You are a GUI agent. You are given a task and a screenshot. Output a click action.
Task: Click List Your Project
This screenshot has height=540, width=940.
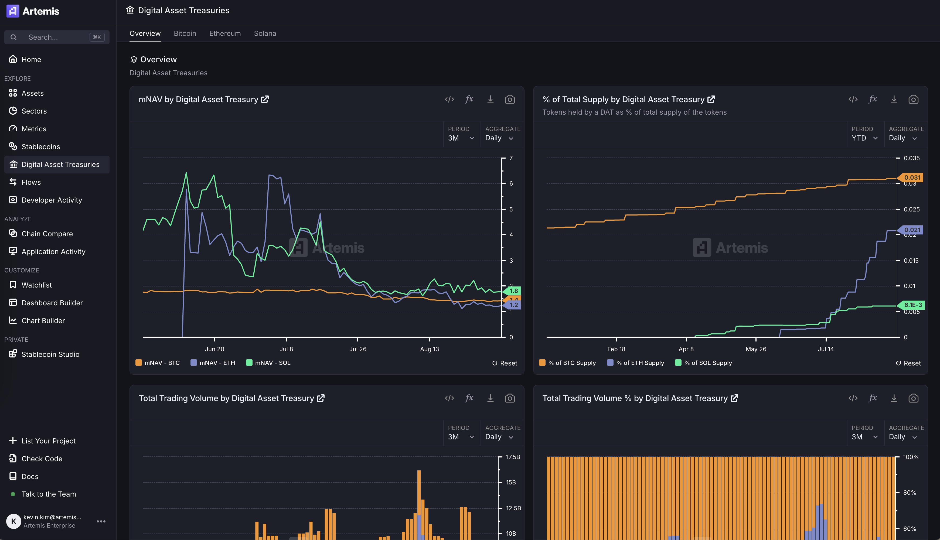(x=57, y=441)
